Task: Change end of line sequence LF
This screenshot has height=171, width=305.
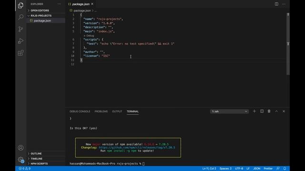Action: [x=248, y=169]
